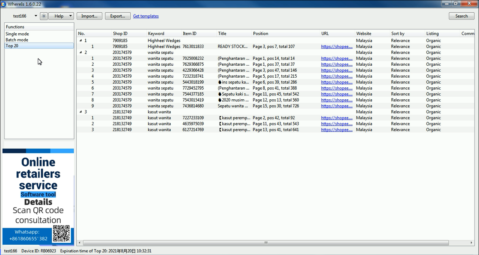
Task: Click the Search button
Action: tap(461, 16)
